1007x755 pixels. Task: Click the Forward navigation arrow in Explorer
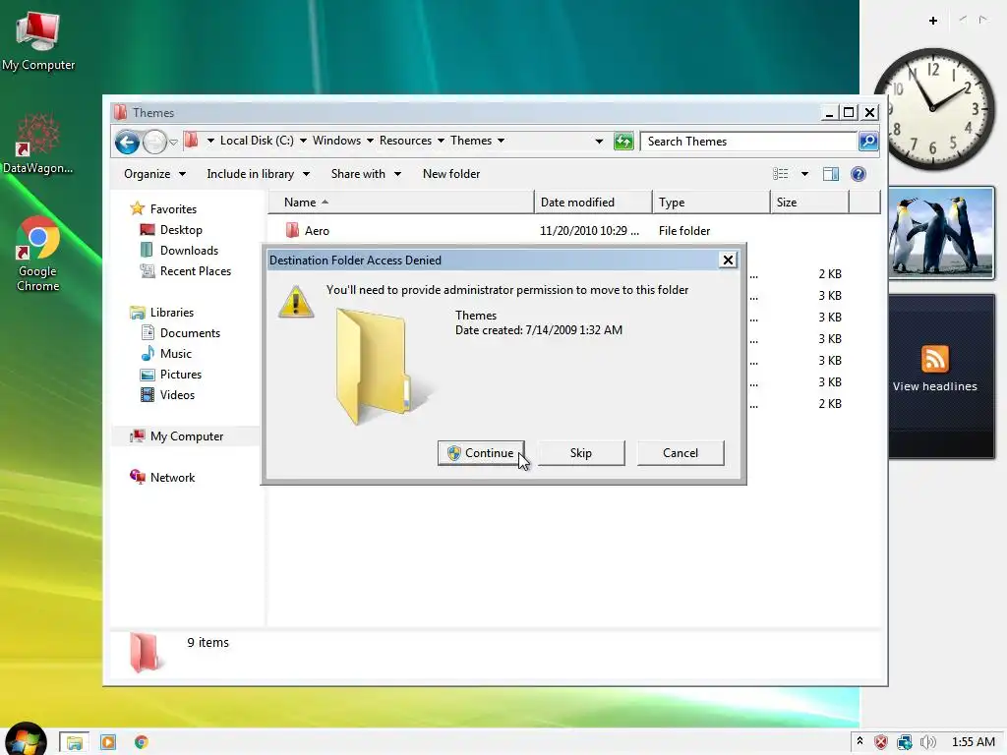click(x=154, y=142)
